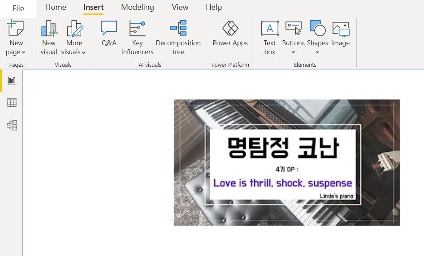Click the Shapes element icon
Viewport: 424px width, 256px height.
pos(317,28)
